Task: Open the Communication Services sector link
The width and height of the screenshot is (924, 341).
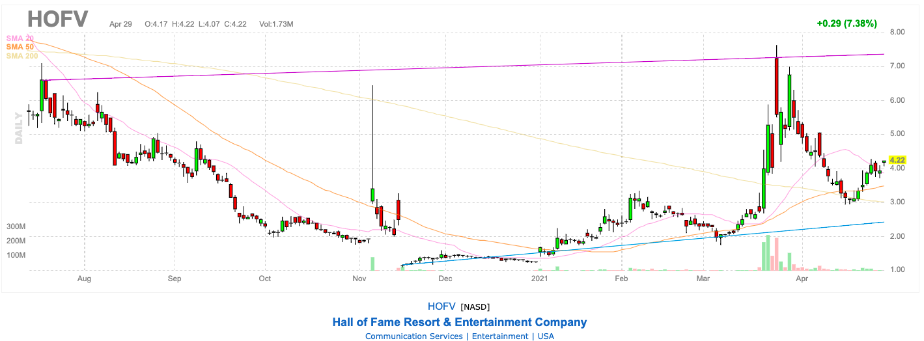Action: coord(413,336)
